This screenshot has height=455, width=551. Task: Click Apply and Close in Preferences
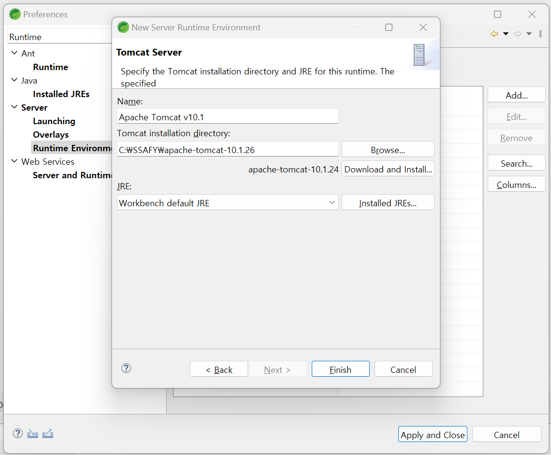coord(433,435)
